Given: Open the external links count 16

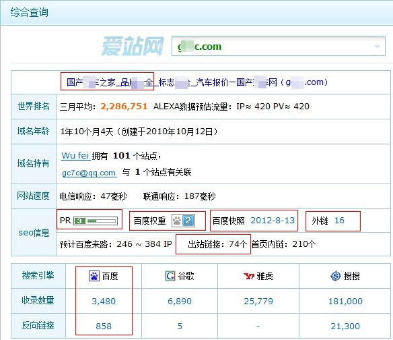Looking at the screenshot, I should pyautogui.click(x=339, y=221).
